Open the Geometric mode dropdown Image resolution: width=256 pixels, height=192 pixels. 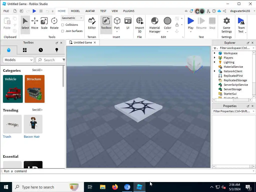[72, 18]
